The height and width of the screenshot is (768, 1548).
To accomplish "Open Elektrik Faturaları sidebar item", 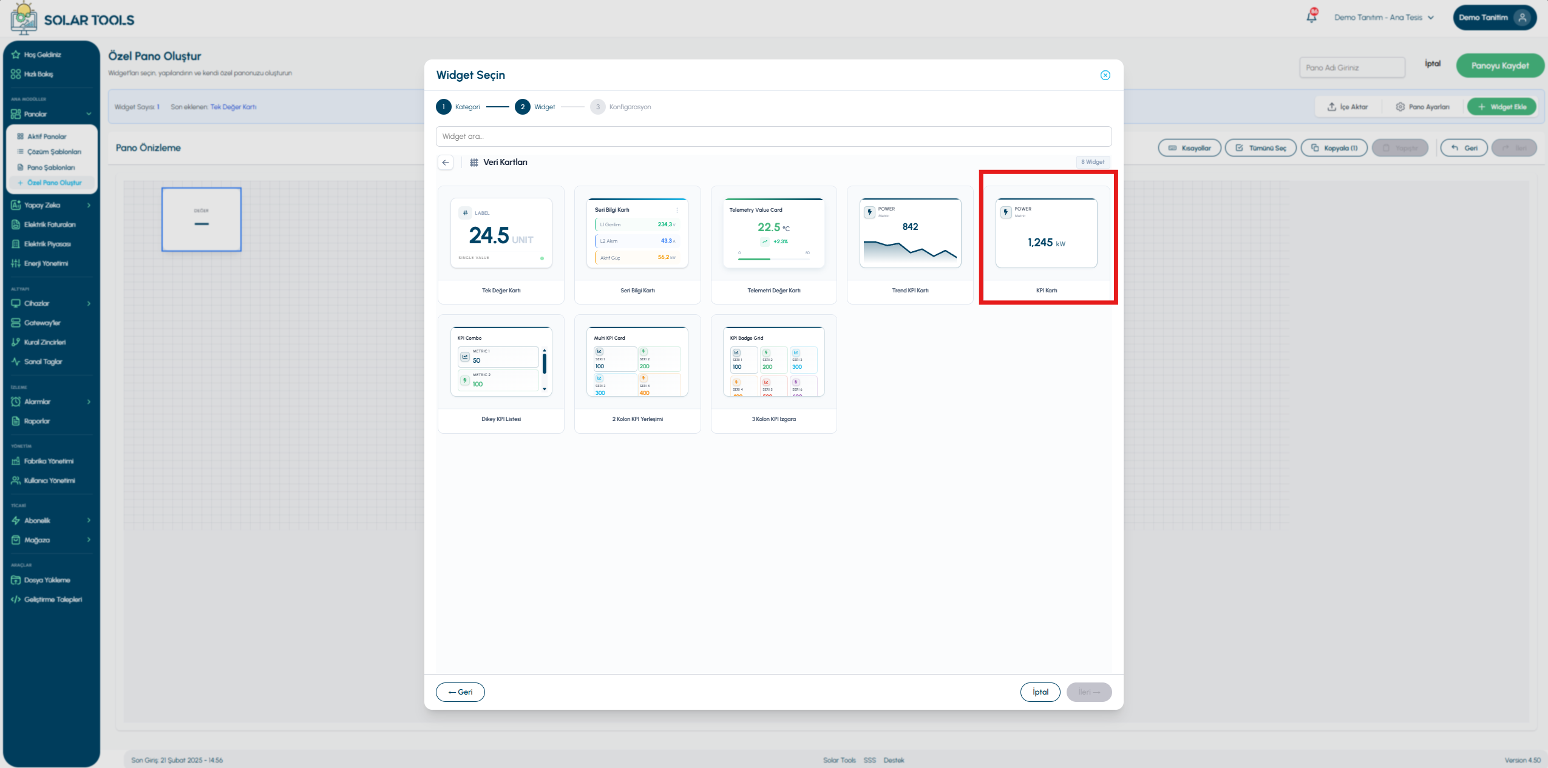I will pos(51,224).
